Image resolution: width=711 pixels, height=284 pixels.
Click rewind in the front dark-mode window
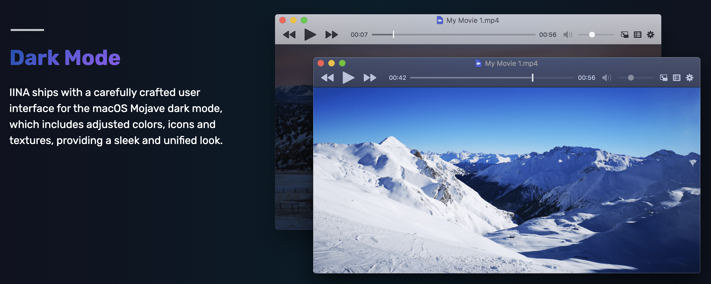327,78
